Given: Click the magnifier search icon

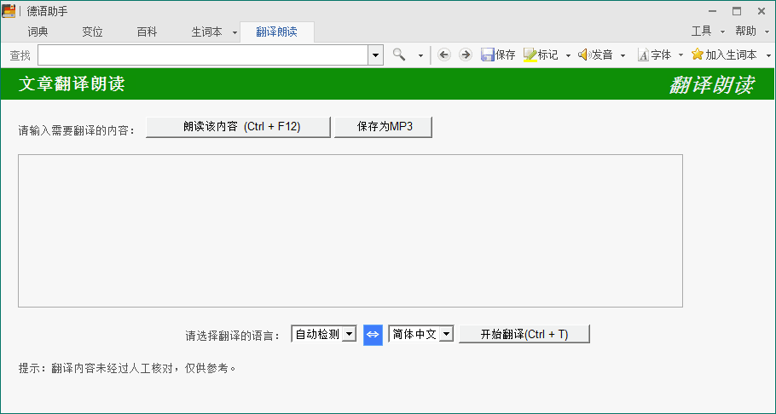Looking at the screenshot, I should tap(399, 55).
